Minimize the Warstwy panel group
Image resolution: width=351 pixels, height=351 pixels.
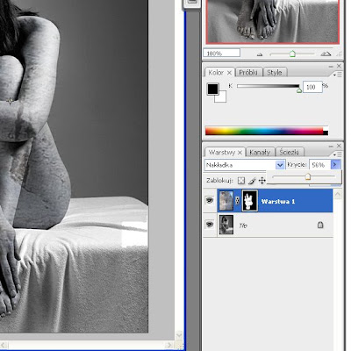point(331,146)
